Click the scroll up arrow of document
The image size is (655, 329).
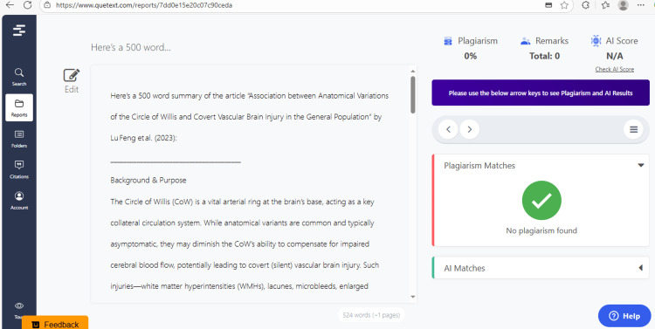(x=413, y=71)
